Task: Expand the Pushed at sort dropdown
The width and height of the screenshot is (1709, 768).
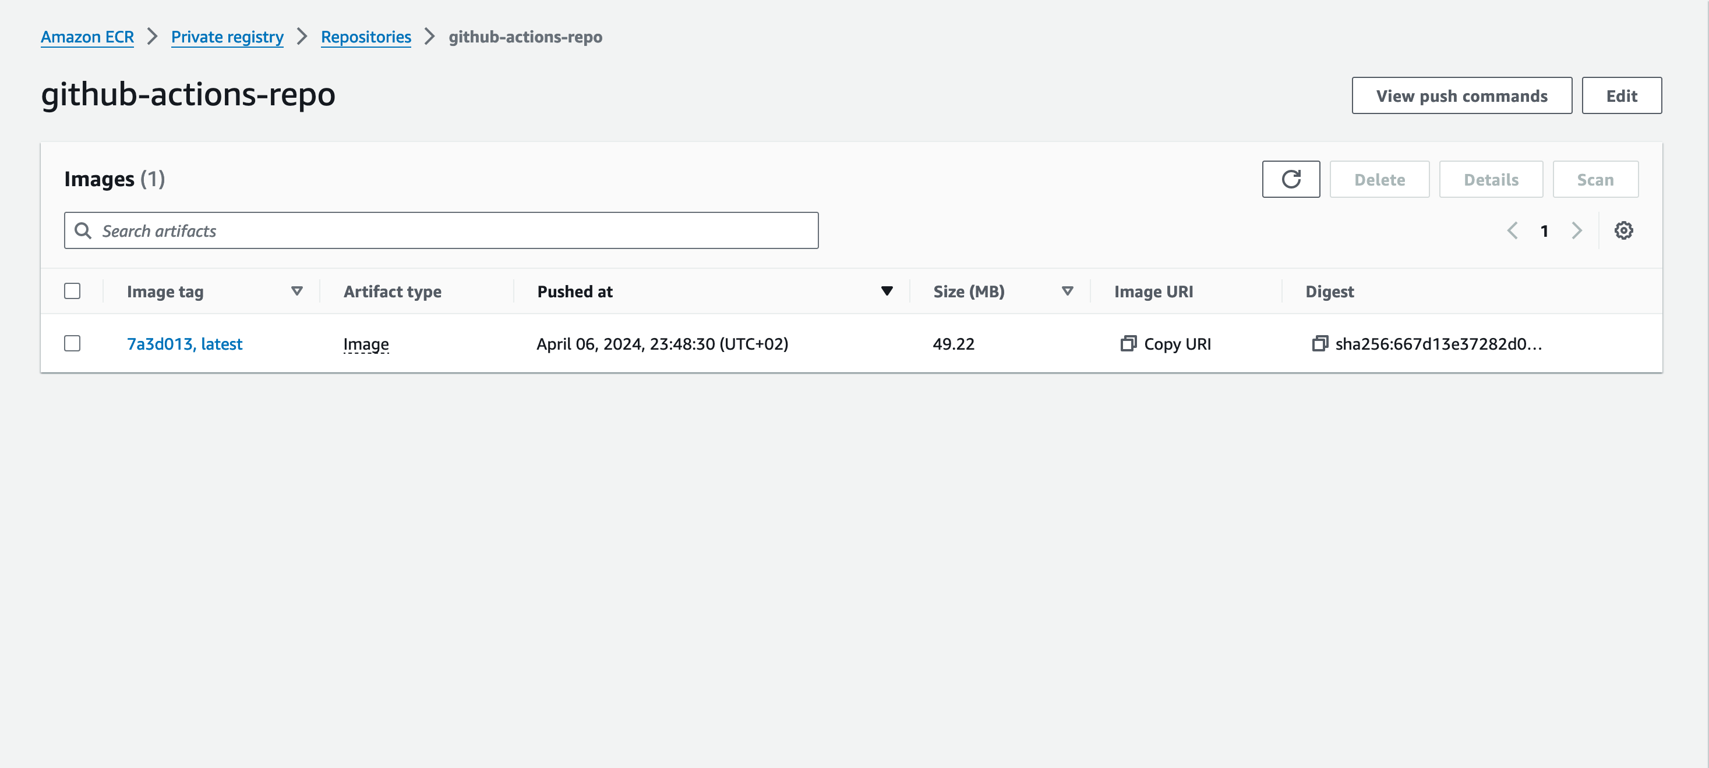Action: pyautogui.click(x=887, y=291)
